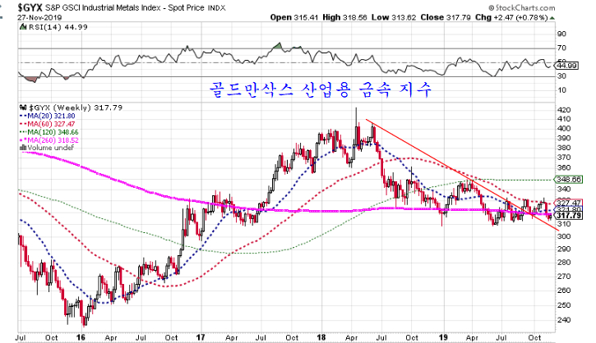This screenshot has height=343, width=596.
Task: Click the 17 year label on time axis
Action: pos(201,337)
